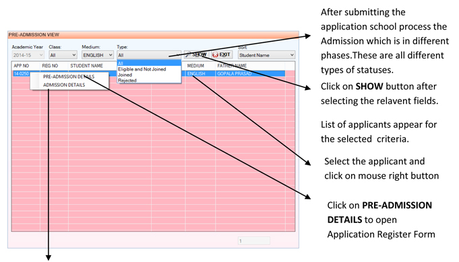Image resolution: width=459 pixels, height=262 pixels.
Task: Select 'Eligible and Not Joined' type option
Action: pos(142,69)
